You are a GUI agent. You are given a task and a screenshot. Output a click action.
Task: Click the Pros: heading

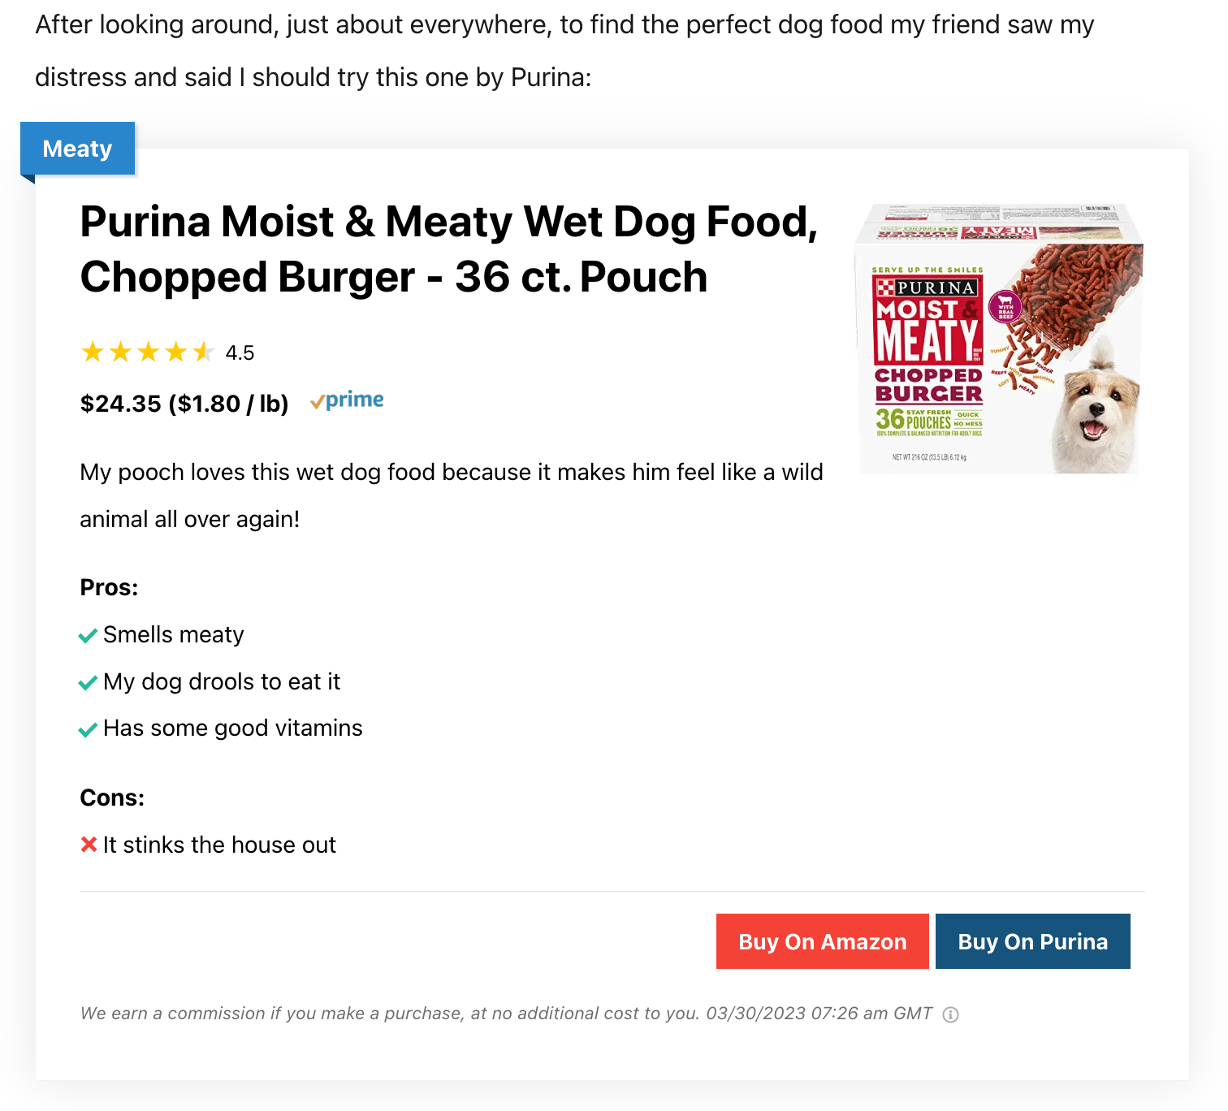[x=109, y=587]
